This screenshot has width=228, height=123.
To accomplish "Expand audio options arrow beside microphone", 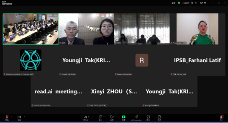I will pos(11,117).
